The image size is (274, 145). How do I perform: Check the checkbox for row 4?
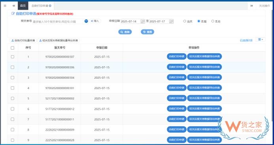(12, 88)
